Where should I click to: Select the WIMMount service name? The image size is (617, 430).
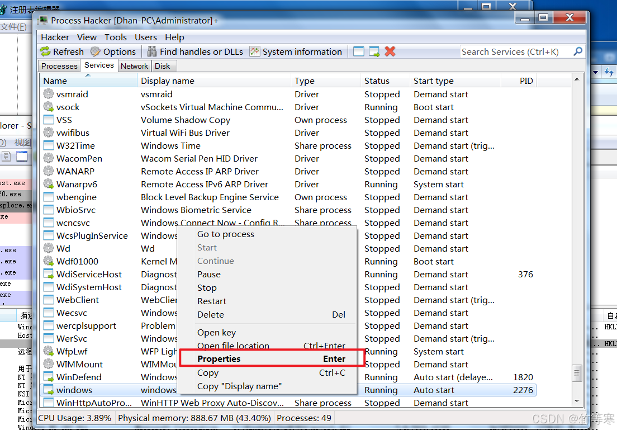(x=79, y=364)
